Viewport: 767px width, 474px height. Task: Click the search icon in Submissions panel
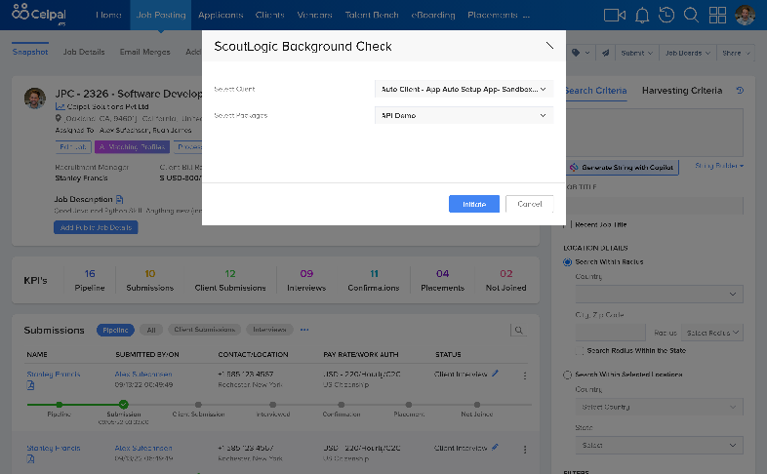518,331
